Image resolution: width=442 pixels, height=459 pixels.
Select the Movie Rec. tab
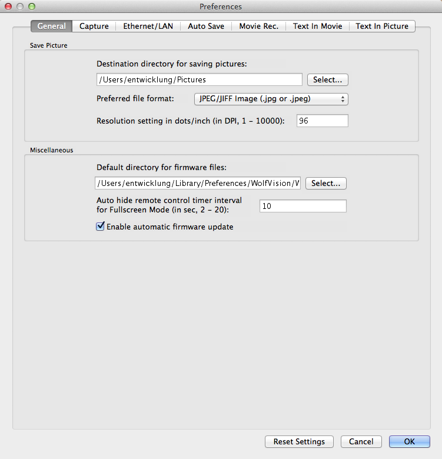click(x=258, y=26)
